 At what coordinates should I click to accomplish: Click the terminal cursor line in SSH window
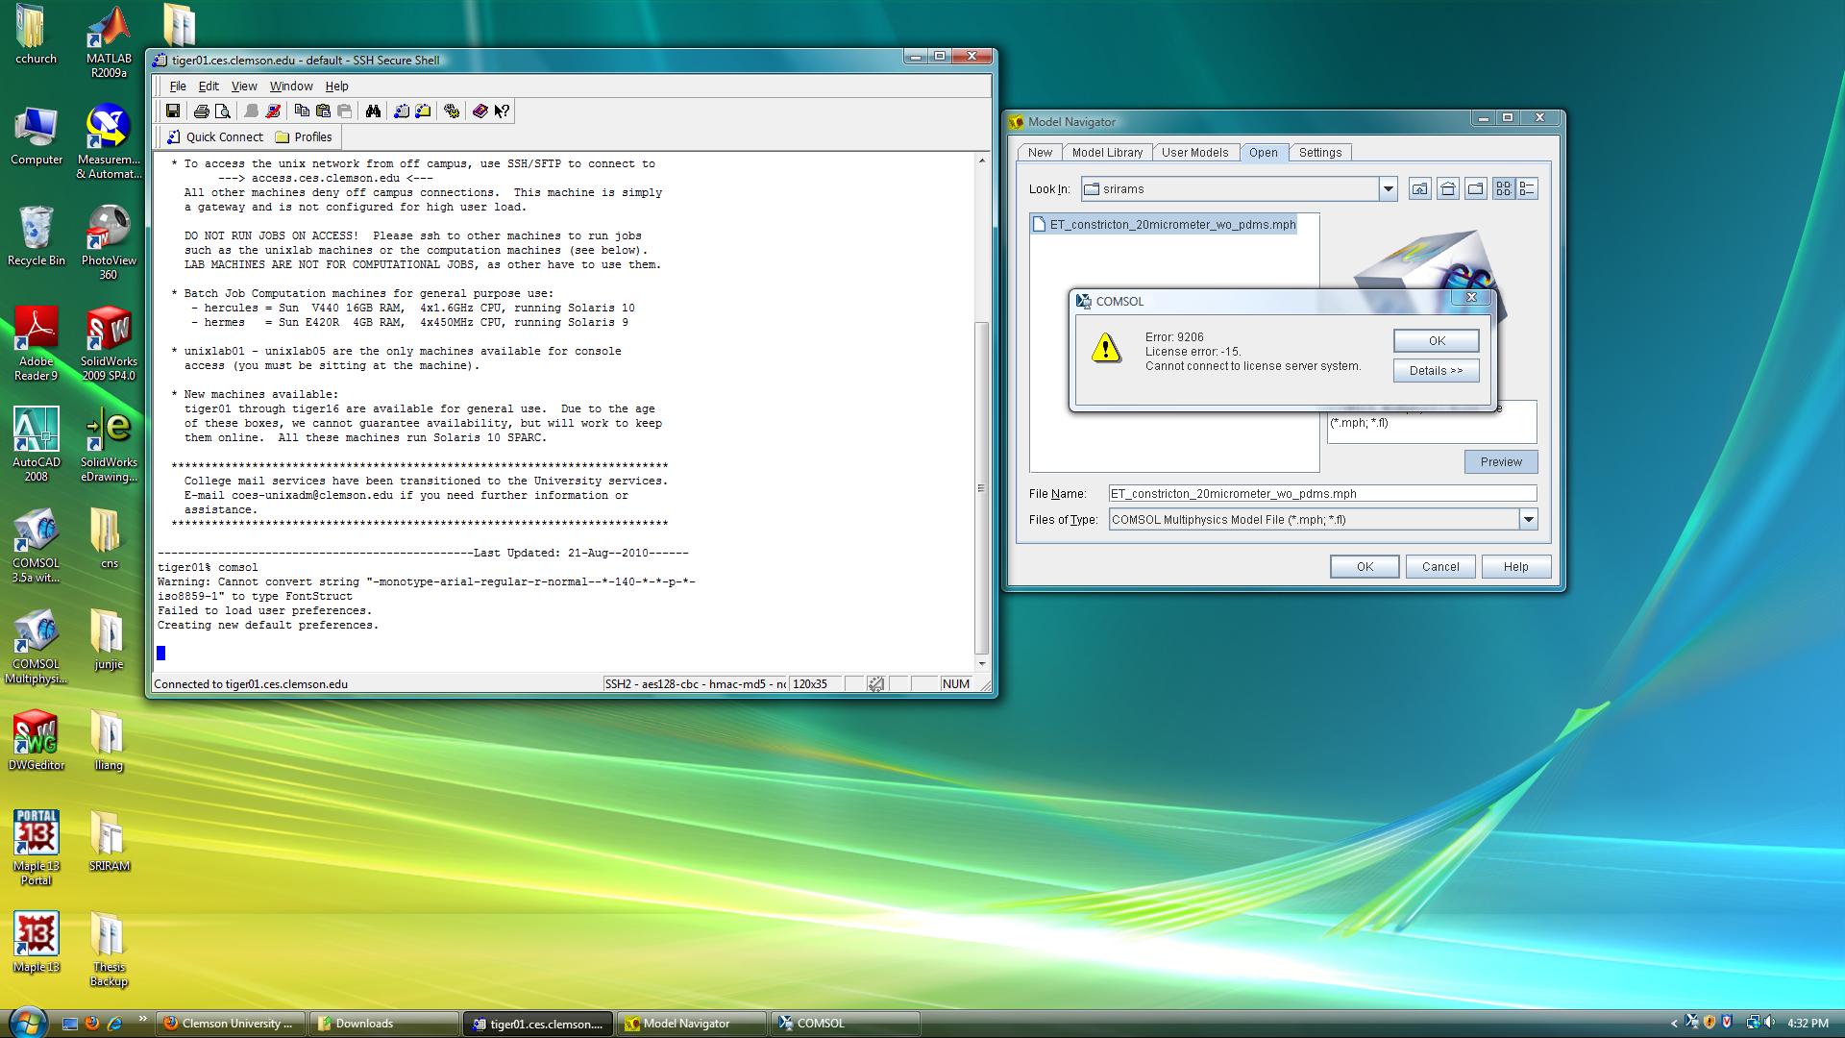[161, 654]
